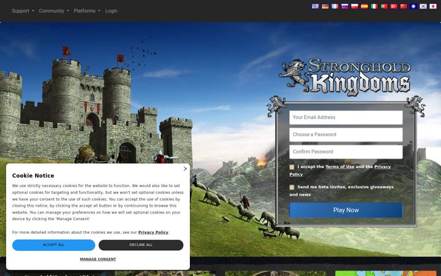
Task: Select the Portuguese flag language
Action: coord(384,6)
